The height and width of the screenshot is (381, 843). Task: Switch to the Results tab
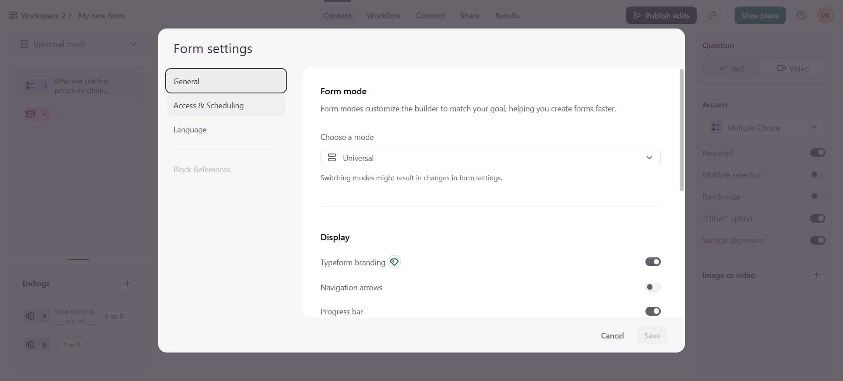pyautogui.click(x=507, y=15)
